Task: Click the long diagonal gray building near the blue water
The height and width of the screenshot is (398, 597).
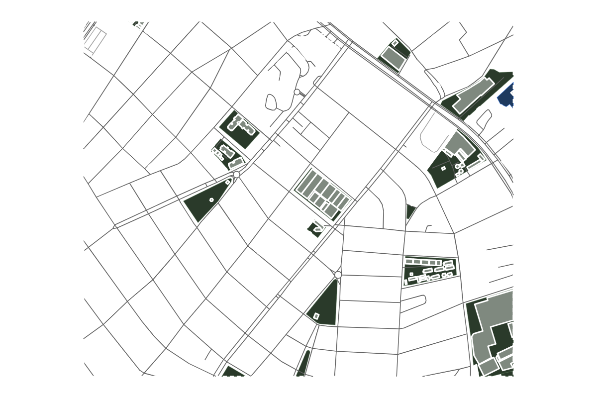Action: (473, 95)
